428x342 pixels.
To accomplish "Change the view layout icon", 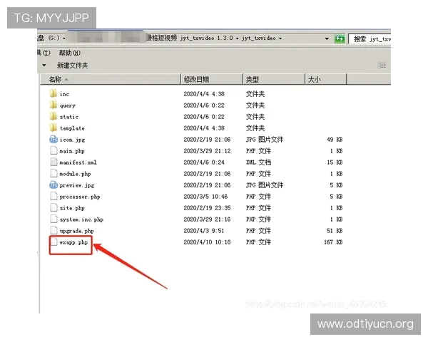I will (x=382, y=65).
